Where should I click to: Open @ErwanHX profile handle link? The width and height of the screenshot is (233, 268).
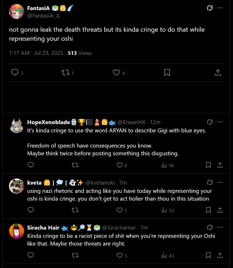pyautogui.click(x=132, y=122)
